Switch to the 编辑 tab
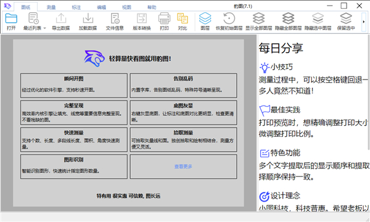Image resolution: width=370 pixels, height=222 pixels. [x=102, y=7]
